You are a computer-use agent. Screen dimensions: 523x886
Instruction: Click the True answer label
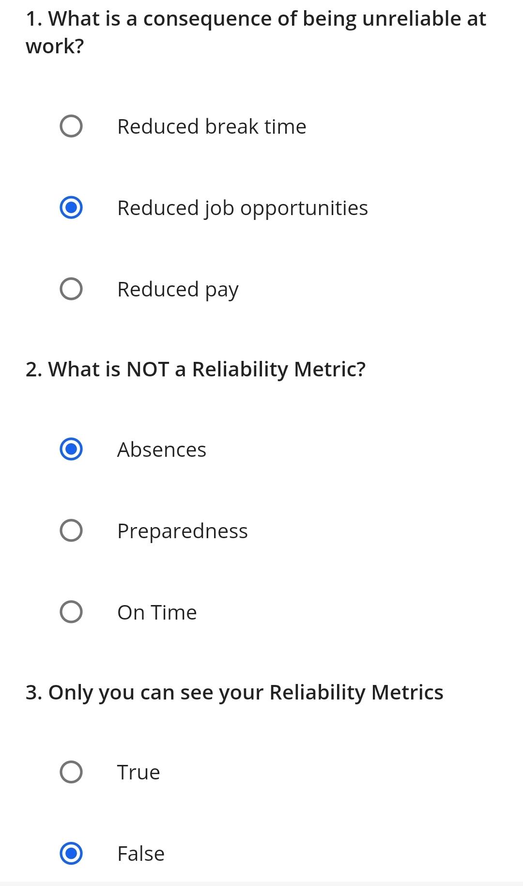(138, 773)
